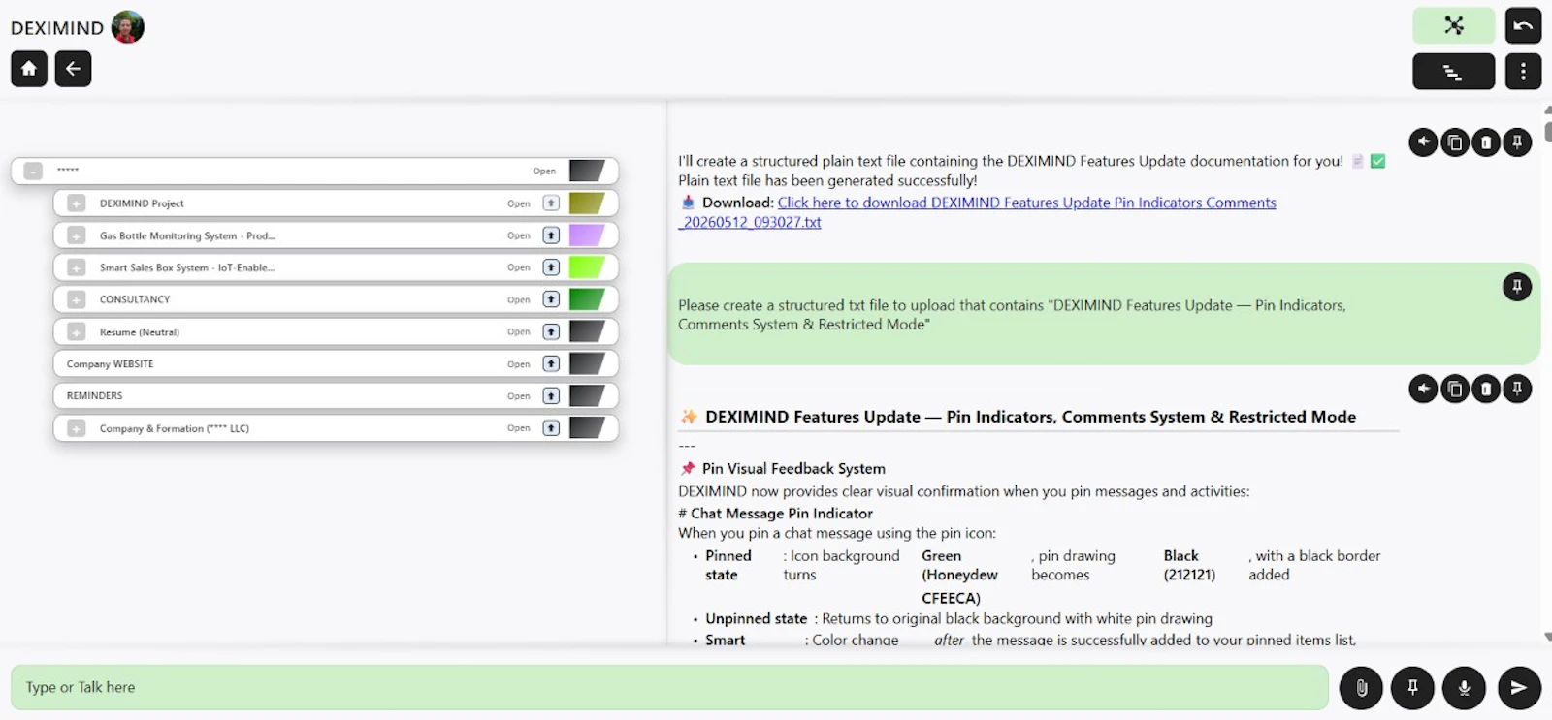The image size is (1552, 720).
Task: Click the Type or Talk here field
Action: (x=669, y=687)
